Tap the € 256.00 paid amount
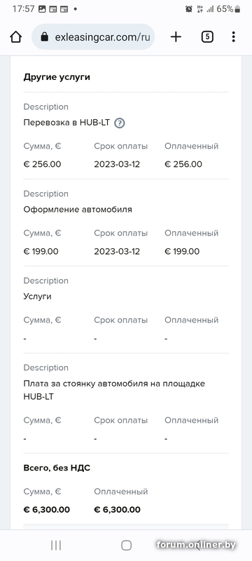 183,164
